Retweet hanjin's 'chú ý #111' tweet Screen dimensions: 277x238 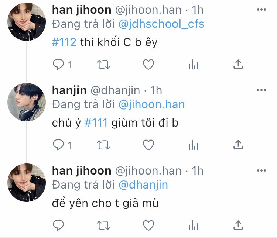pos(103,145)
